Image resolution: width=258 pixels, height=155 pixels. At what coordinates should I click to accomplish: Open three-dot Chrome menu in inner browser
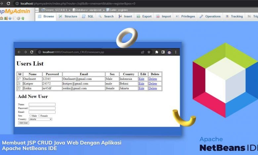pos(176,52)
